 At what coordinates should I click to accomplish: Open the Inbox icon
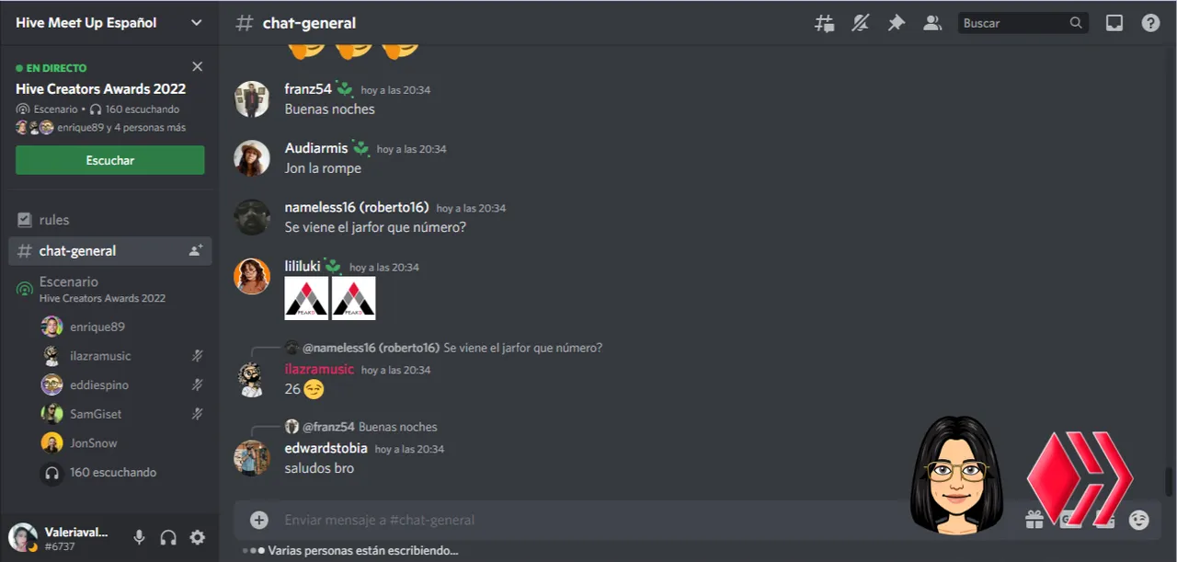pyautogui.click(x=1114, y=23)
